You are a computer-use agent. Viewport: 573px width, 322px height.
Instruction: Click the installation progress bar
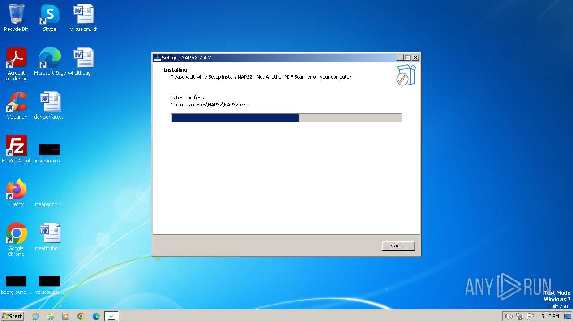286,118
